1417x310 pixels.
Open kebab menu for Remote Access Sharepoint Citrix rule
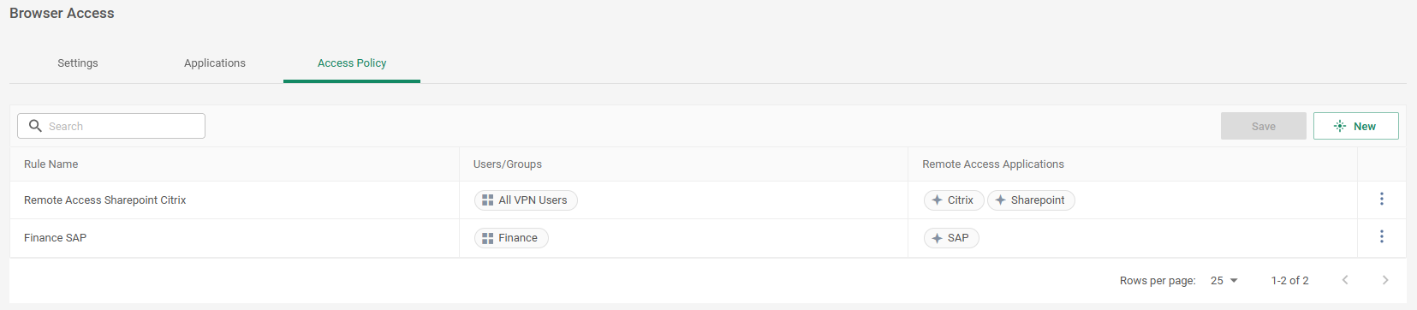click(x=1381, y=200)
